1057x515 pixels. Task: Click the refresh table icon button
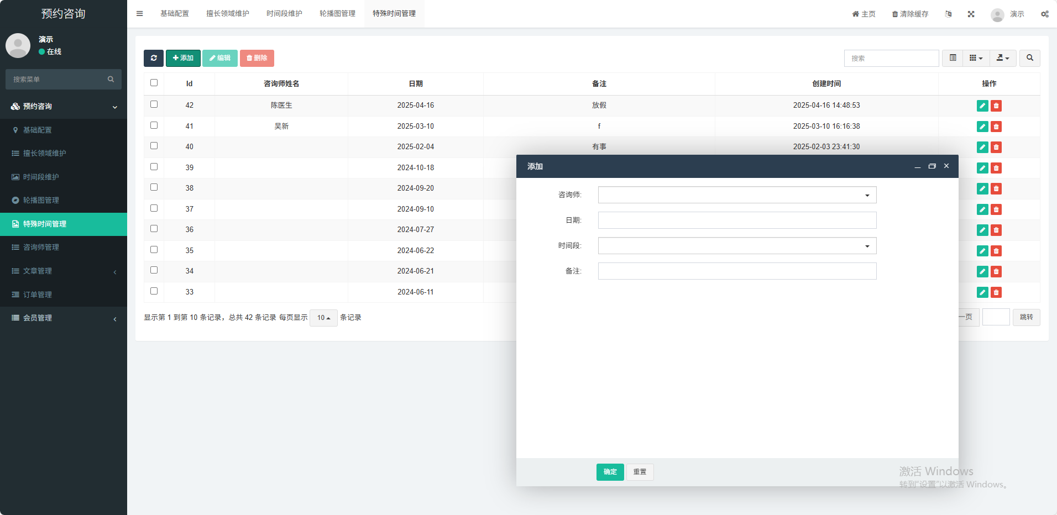tap(154, 58)
